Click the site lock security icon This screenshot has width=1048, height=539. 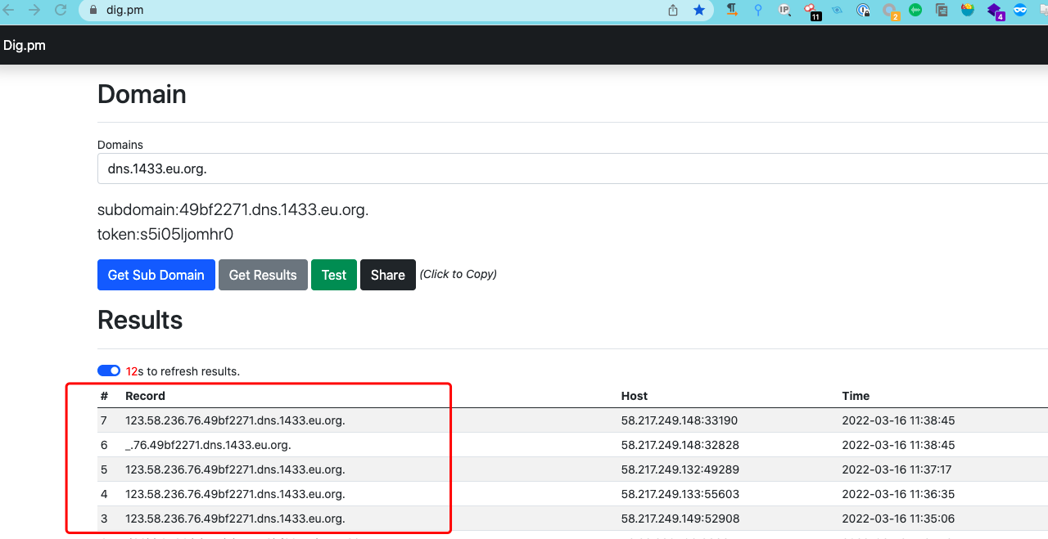click(x=92, y=10)
